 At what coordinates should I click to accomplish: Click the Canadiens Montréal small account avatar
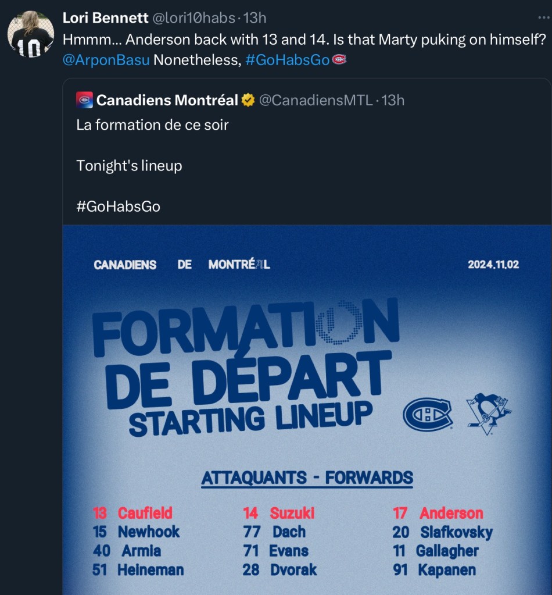pos(84,100)
